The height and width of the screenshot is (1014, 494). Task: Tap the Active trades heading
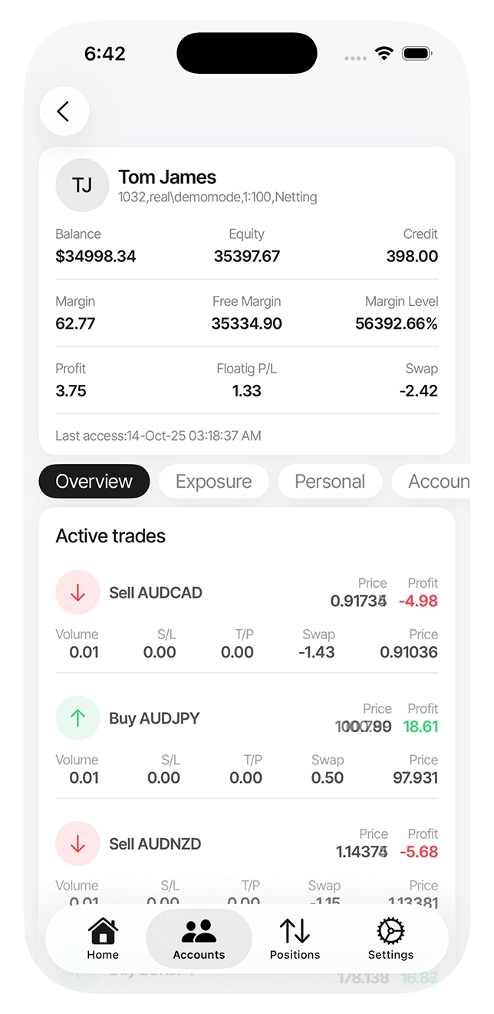[110, 536]
